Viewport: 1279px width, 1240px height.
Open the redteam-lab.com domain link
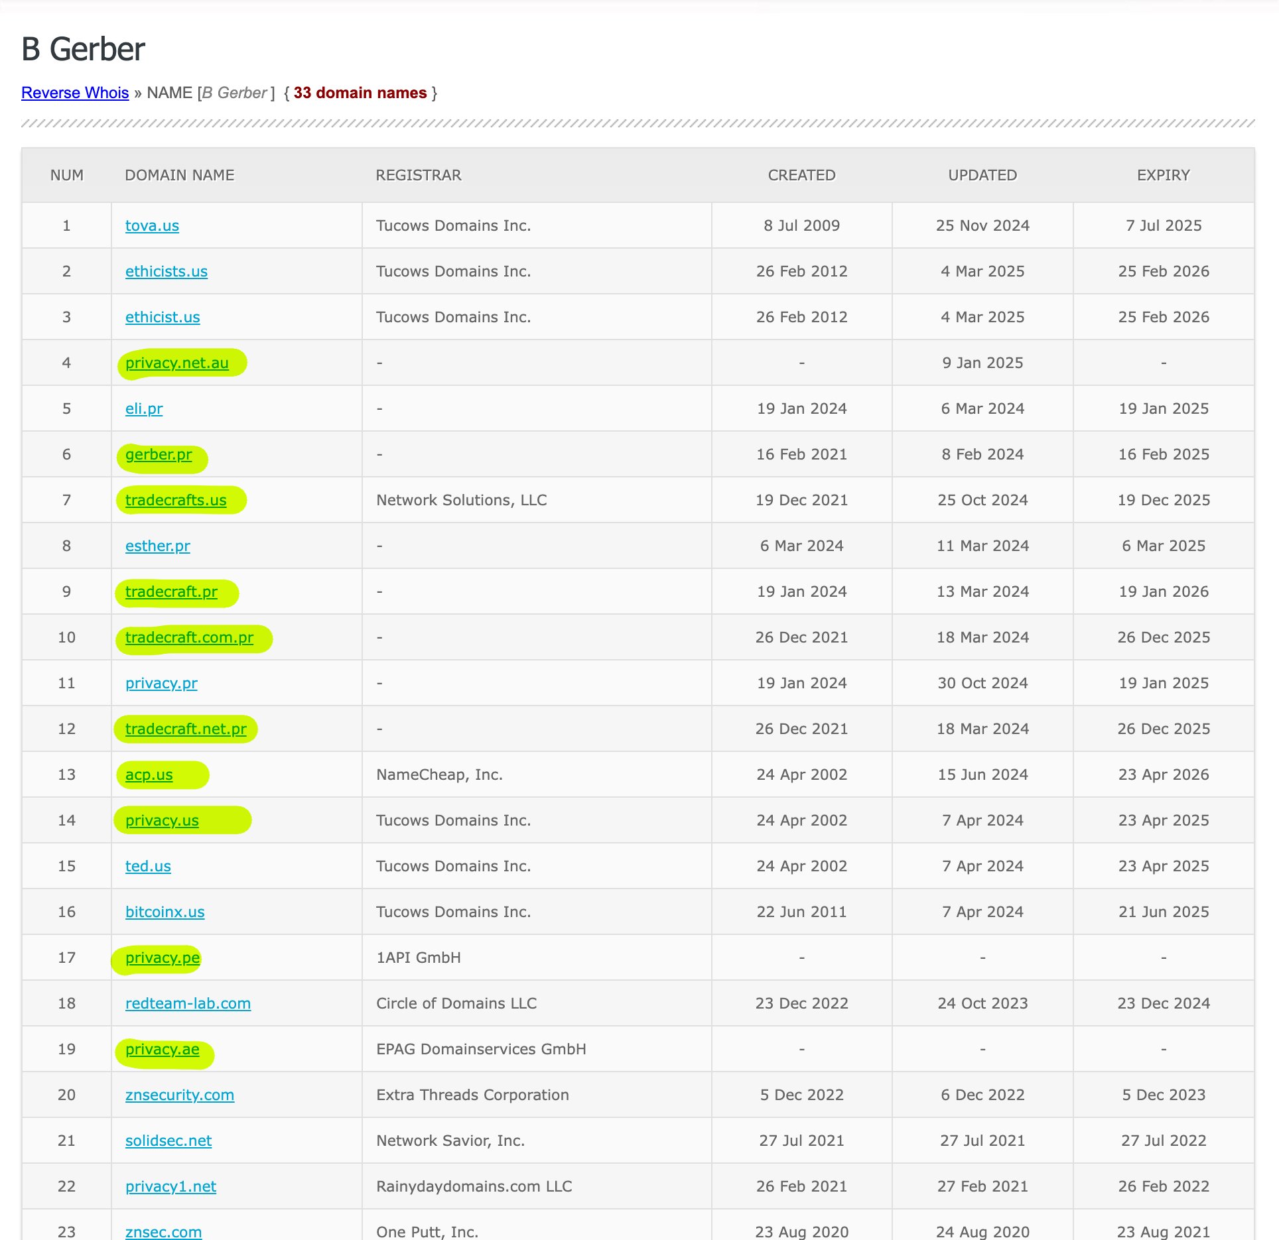coord(188,1003)
